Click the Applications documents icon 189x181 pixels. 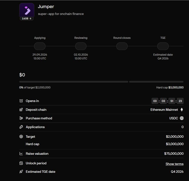point(21,127)
